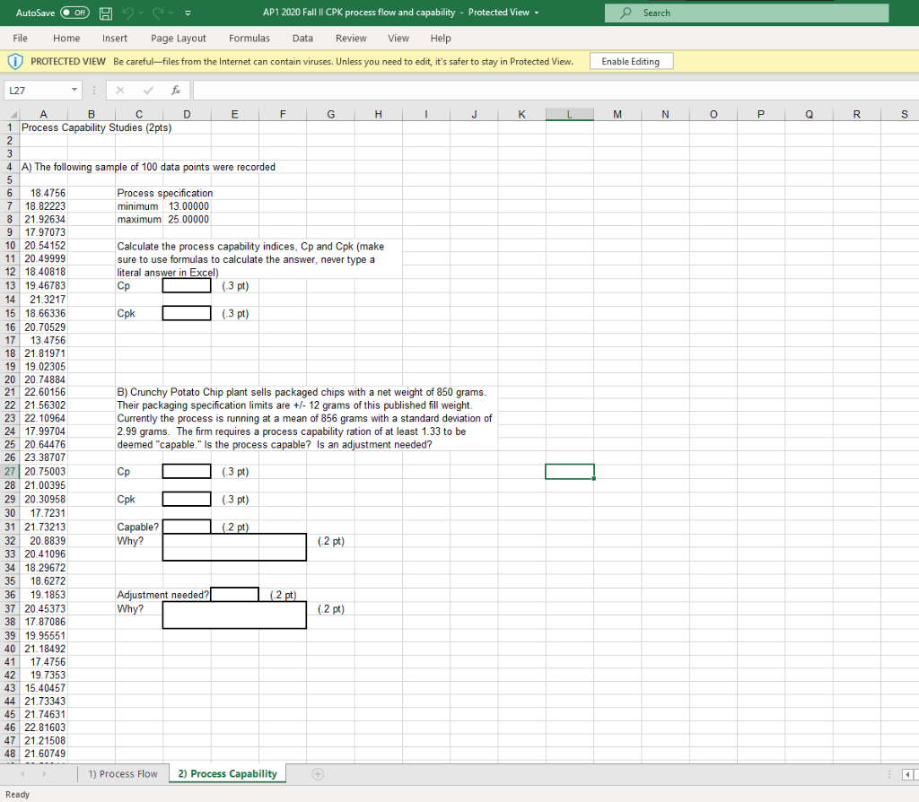
Task: Select cell L27 via Name Box
Action: coord(31,90)
